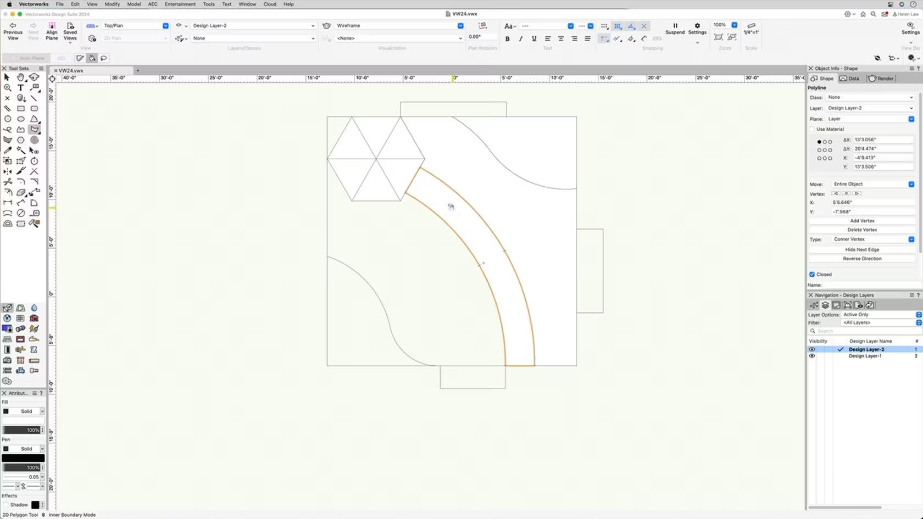Click the Shadow color swatch
923x519 pixels.
pyautogui.click(x=35, y=505)
